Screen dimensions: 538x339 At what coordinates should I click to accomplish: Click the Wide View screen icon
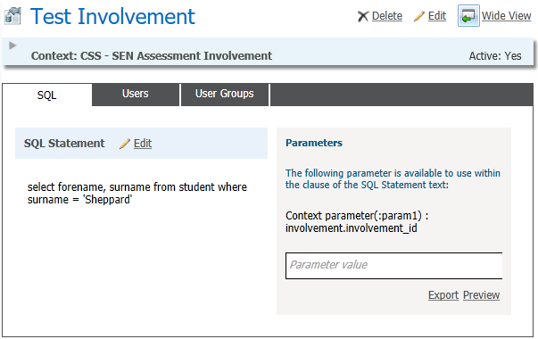[x=468, y=16]
